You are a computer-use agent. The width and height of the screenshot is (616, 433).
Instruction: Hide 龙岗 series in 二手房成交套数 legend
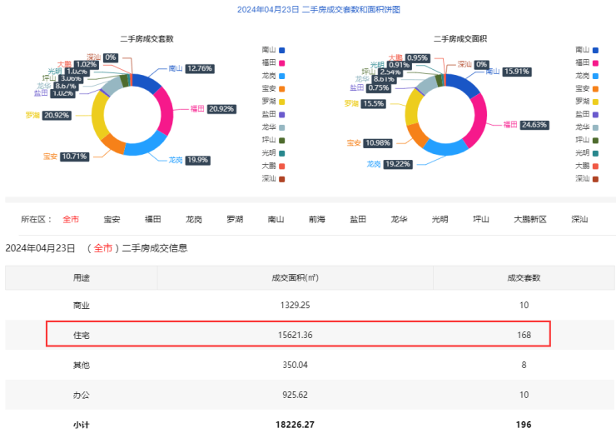pyautogui.click(x=273, y=75)
